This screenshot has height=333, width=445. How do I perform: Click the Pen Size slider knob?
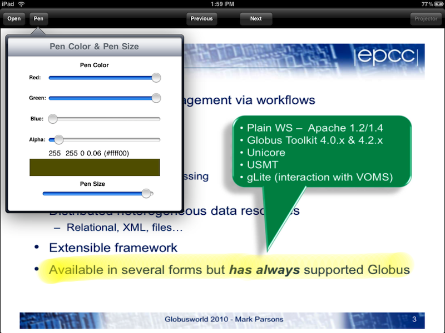click(x=146, y=193)
